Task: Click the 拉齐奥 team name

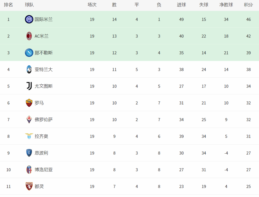Action: pyautogui.click(x=41, y=136)
